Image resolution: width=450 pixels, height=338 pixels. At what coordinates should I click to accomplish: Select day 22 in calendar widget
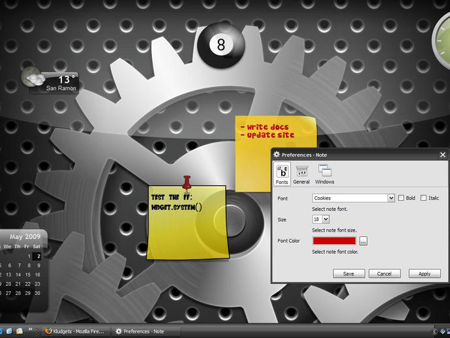tap(28, 284)
